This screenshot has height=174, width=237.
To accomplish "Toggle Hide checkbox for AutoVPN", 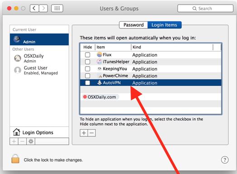I will tap(87, 82).
